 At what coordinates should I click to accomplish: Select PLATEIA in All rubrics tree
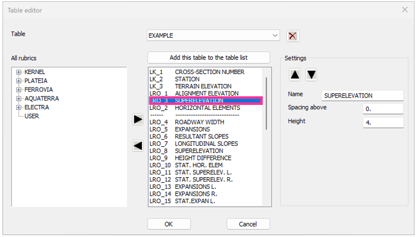click(x=36, y=81)
